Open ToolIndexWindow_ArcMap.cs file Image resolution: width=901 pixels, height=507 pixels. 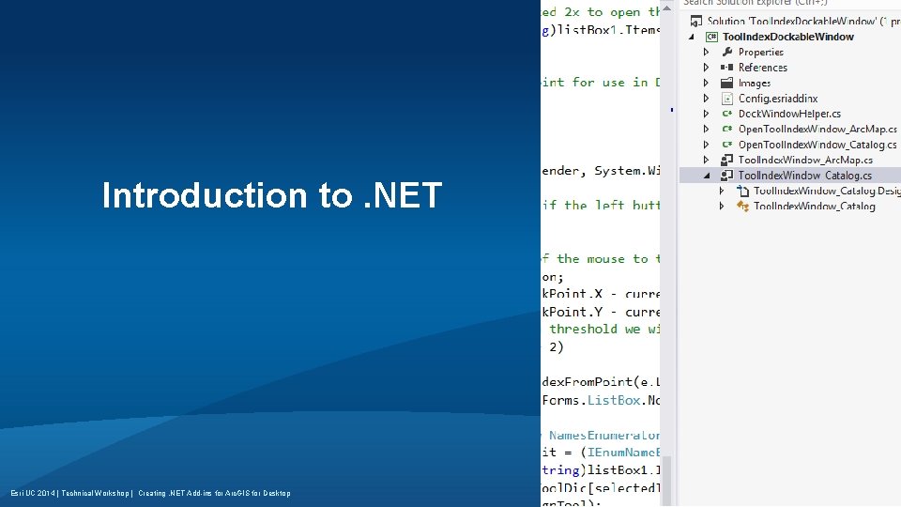(805, 161)
